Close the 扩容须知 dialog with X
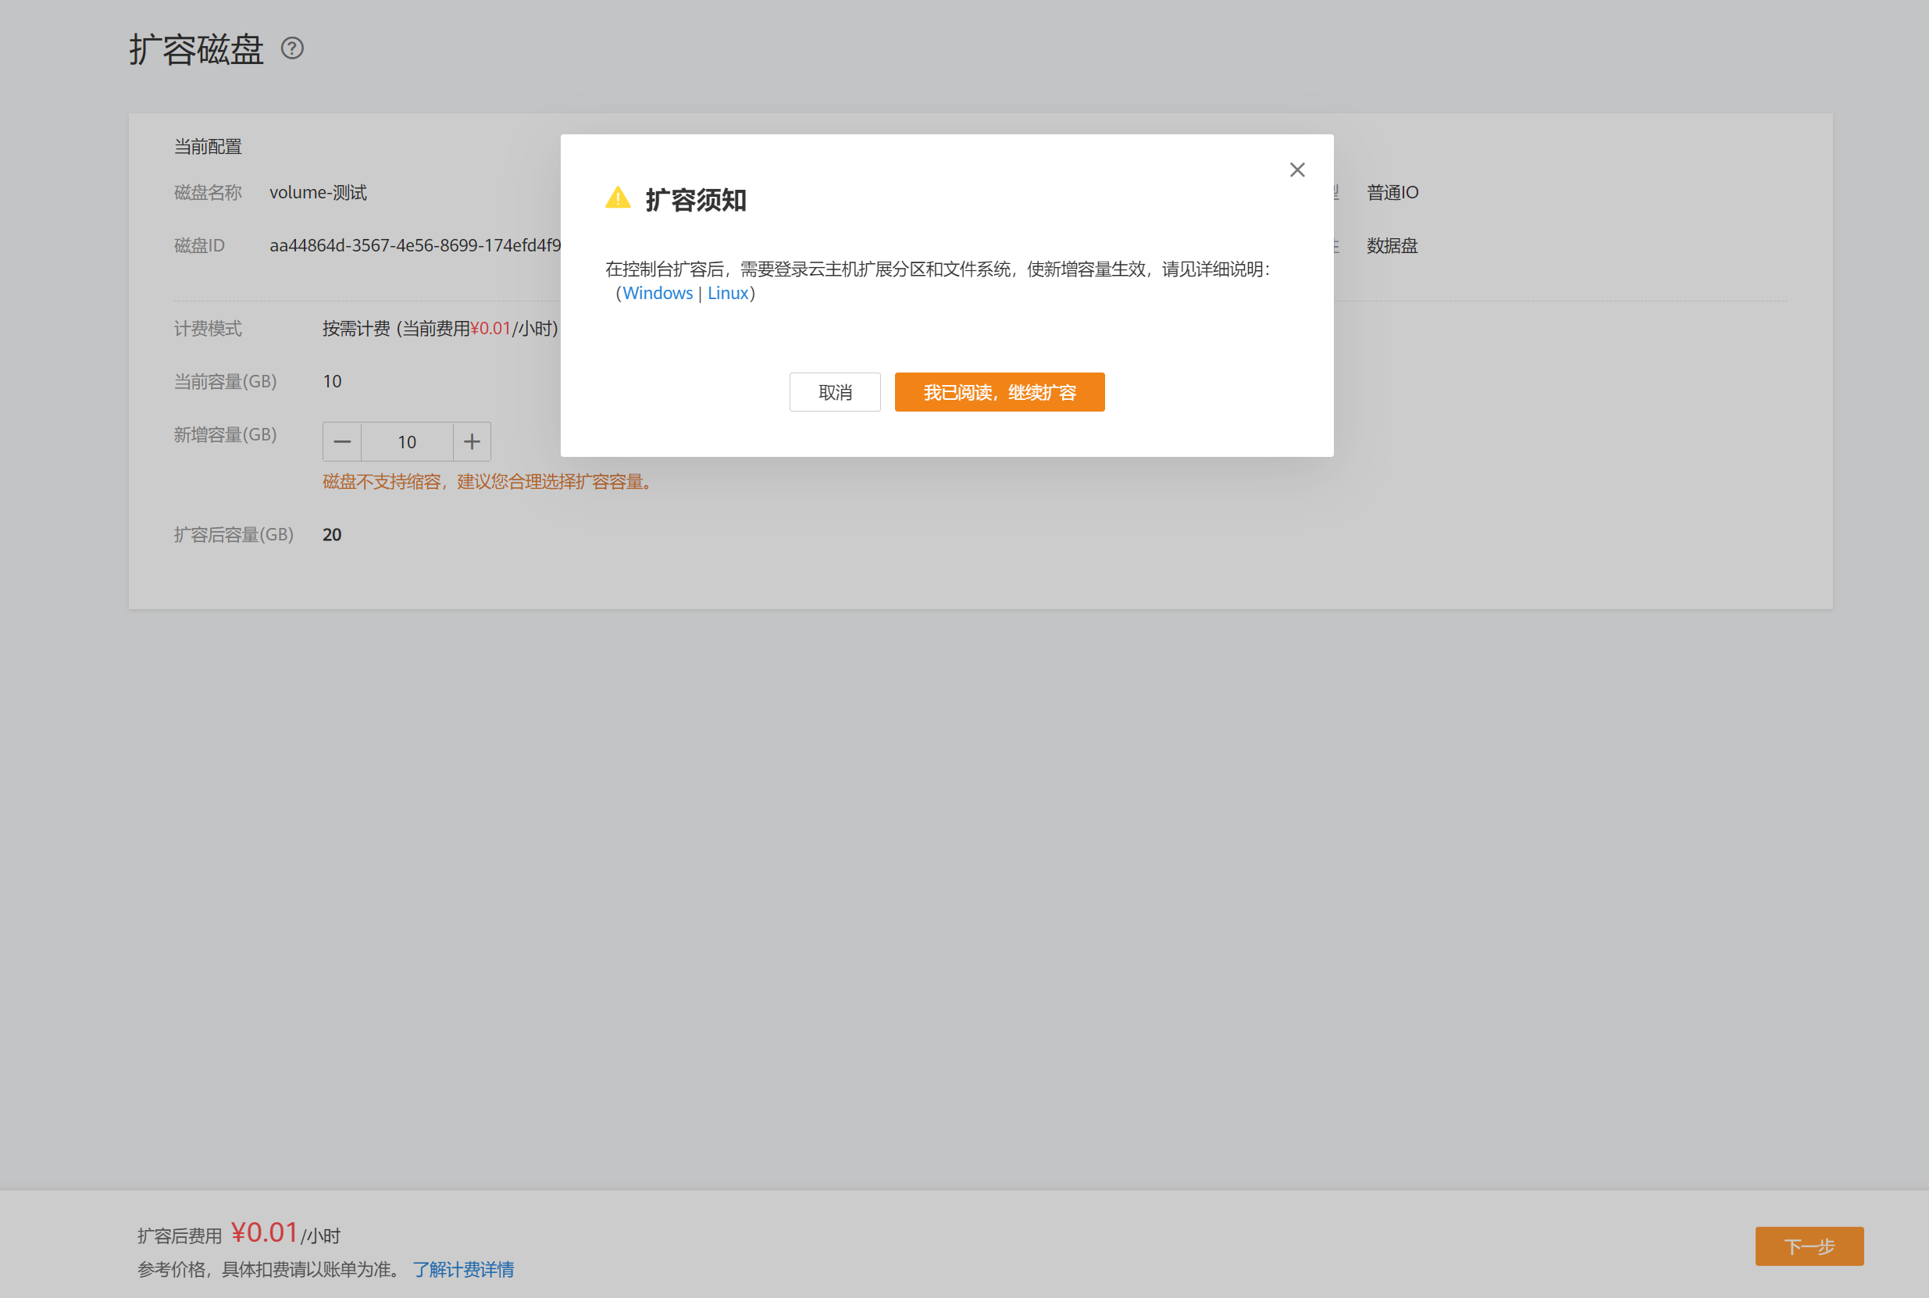The image size is (1929, 1298). (x=1296, y=169)
